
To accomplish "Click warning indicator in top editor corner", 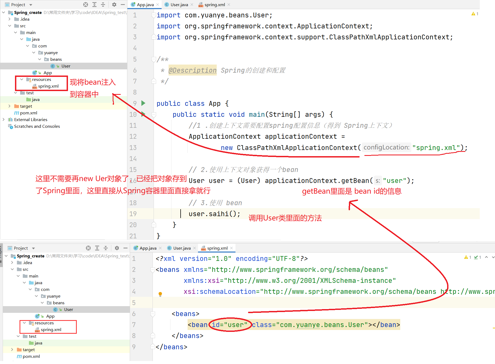I will coord(475,14).
